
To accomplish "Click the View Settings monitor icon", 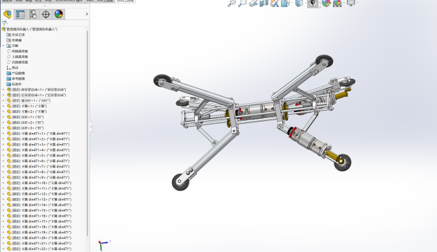I will 351,3.
